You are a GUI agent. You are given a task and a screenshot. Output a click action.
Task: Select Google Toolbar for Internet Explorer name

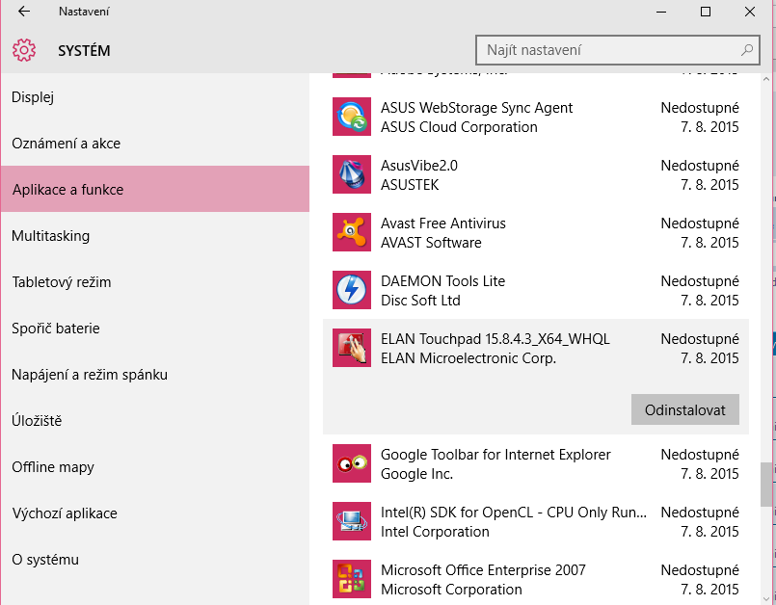click(495, 455)
